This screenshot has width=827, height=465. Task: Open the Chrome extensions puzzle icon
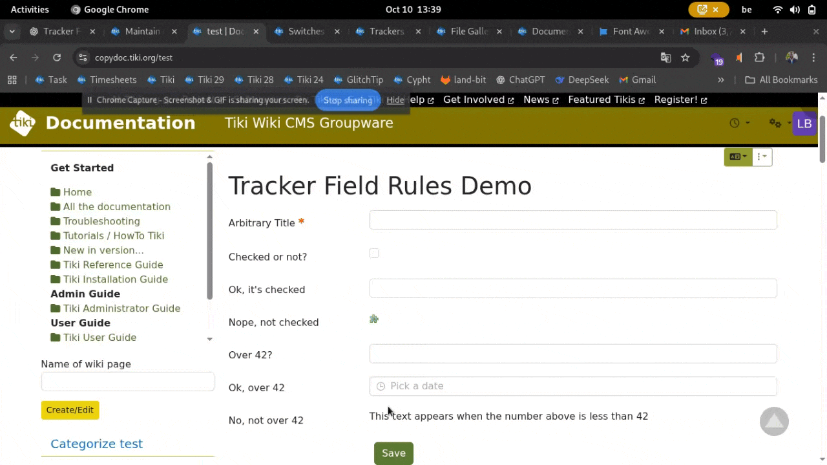(x=760, y=58)
